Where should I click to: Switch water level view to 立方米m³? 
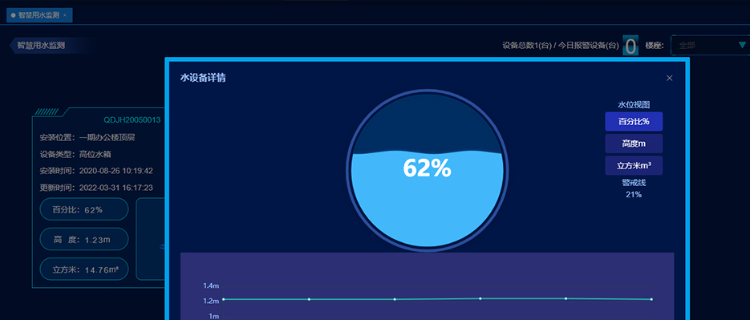tap(634, 165)
